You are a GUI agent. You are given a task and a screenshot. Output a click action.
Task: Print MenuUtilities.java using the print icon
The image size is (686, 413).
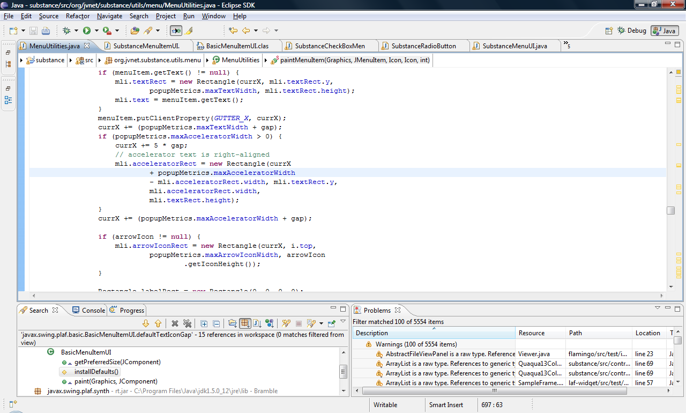(x=46, y=31)
